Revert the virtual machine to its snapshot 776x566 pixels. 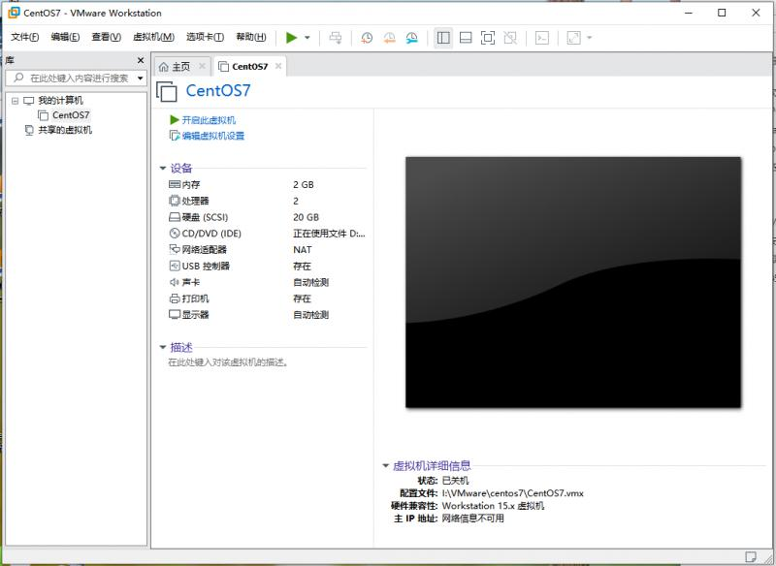coord(388,38)
